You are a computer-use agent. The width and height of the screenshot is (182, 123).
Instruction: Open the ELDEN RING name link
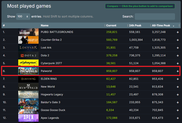[49, 79]
